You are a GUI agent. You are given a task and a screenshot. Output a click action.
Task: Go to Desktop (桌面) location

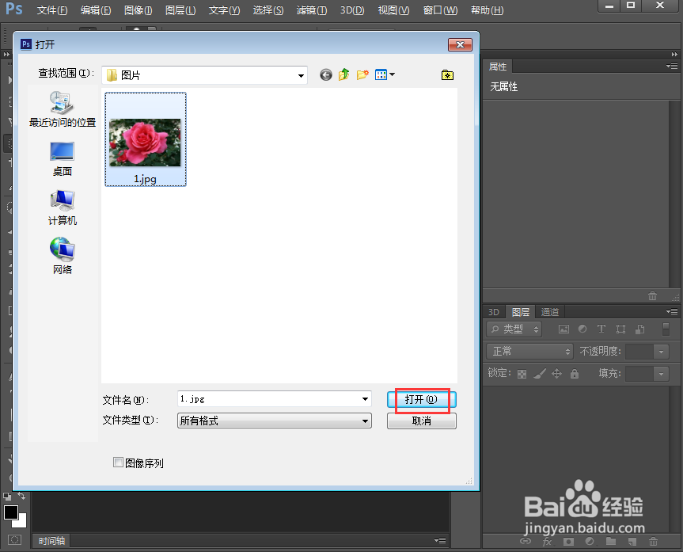(63, 159)
